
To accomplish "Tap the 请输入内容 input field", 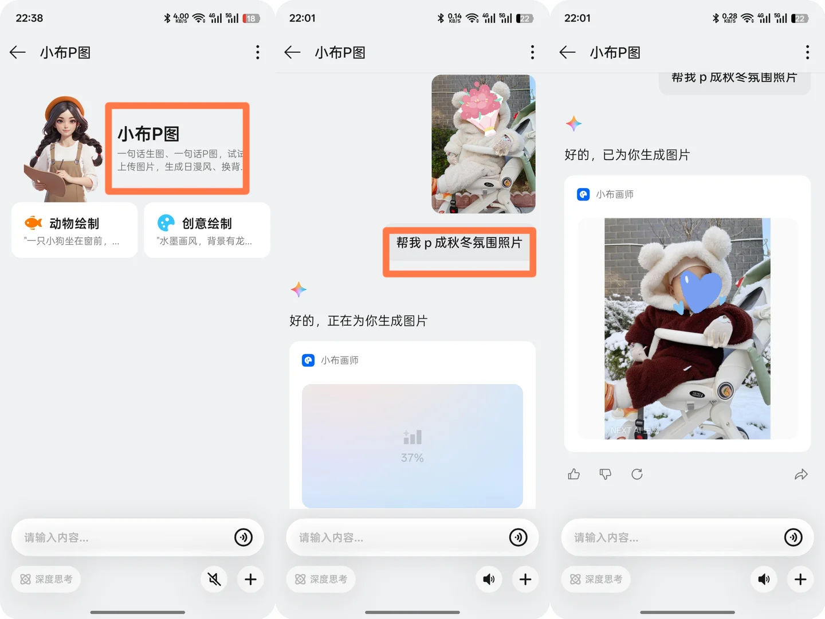I will (115, 538).
